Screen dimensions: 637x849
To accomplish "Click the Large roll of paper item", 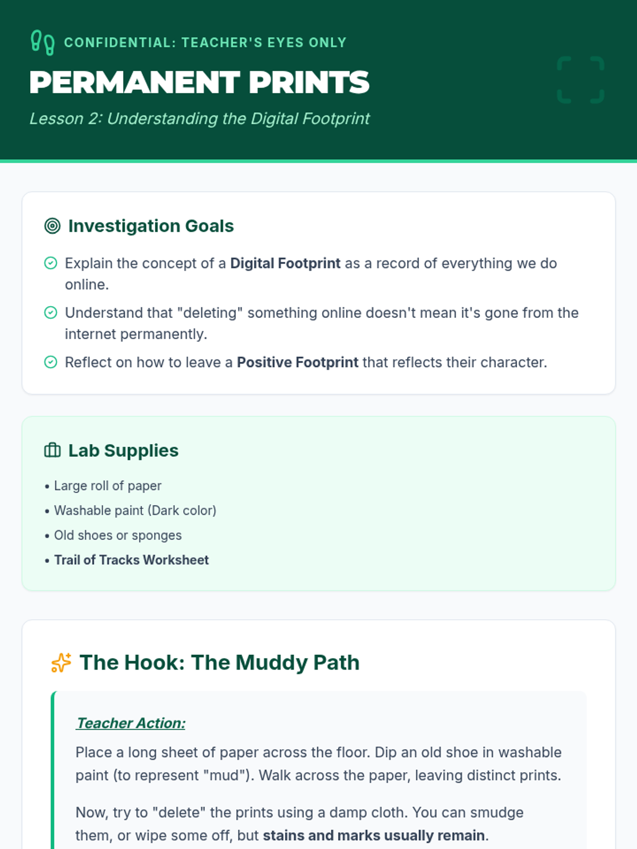I will pyautogui.click(x=108, y=486).
